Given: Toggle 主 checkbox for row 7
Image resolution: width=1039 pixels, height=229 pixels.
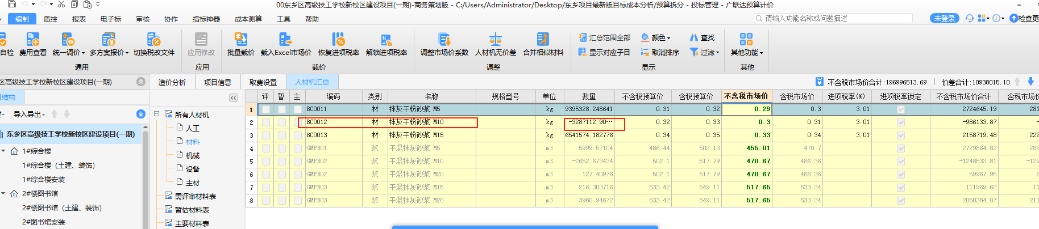Looking at the screenshot, I should pos(297,187).
